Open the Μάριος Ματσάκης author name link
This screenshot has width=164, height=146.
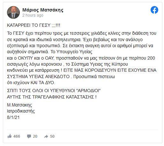pyautogui.click(x=43, y=10)
